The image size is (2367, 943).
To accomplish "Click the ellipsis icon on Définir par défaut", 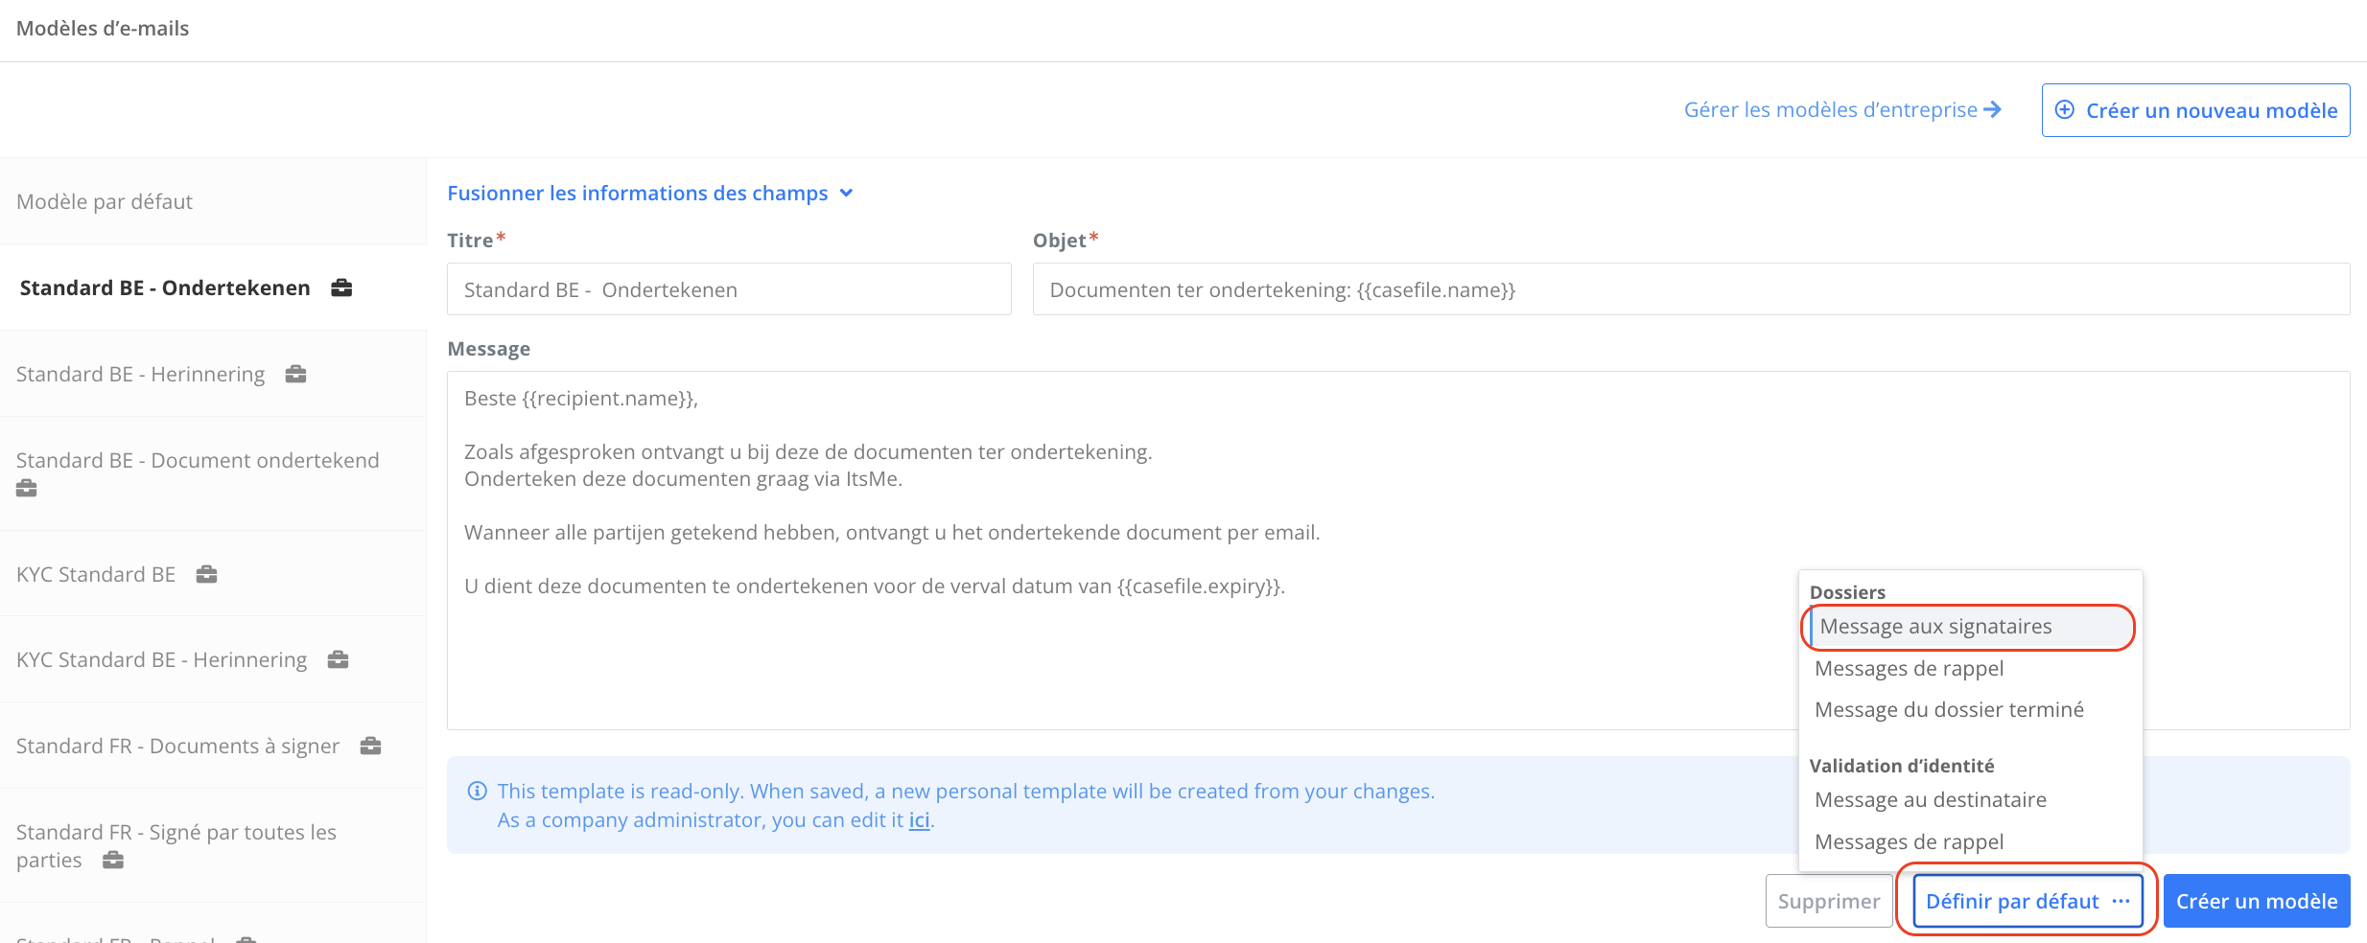I will point(2121,901).
